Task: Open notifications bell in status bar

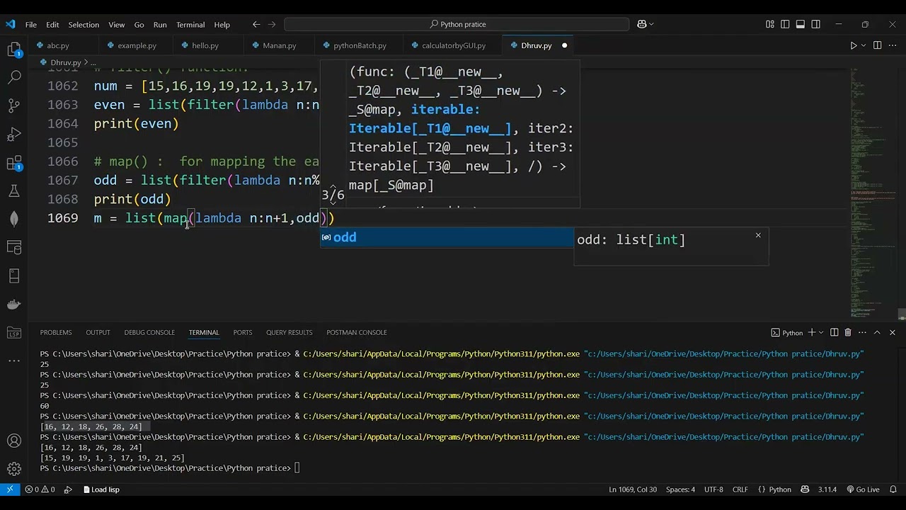Action: 894,489
